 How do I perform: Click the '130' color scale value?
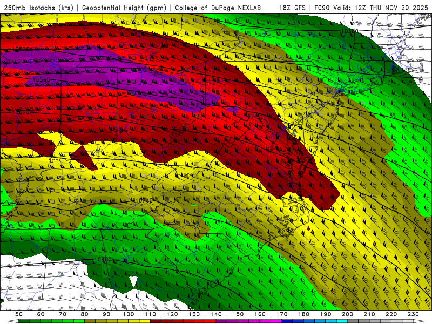194,314
